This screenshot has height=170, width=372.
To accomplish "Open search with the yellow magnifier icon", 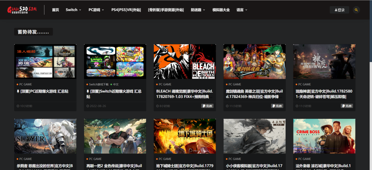I will (356, 10).
